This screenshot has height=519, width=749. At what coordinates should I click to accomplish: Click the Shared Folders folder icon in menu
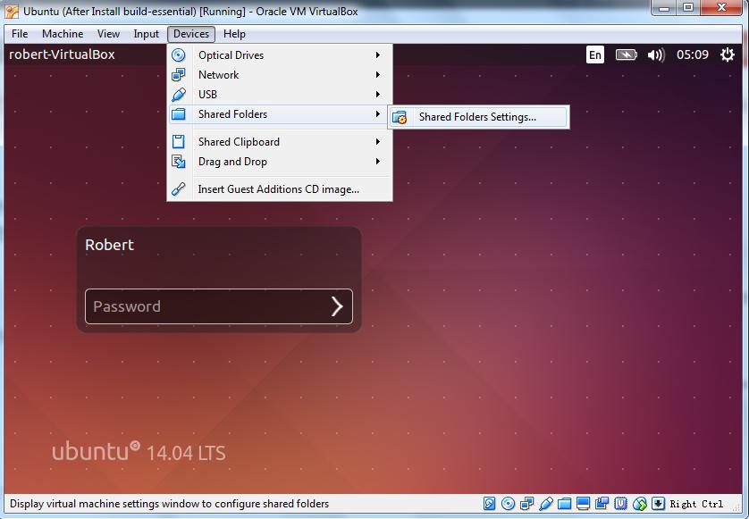pyautogui.click(x=179, y=114)
